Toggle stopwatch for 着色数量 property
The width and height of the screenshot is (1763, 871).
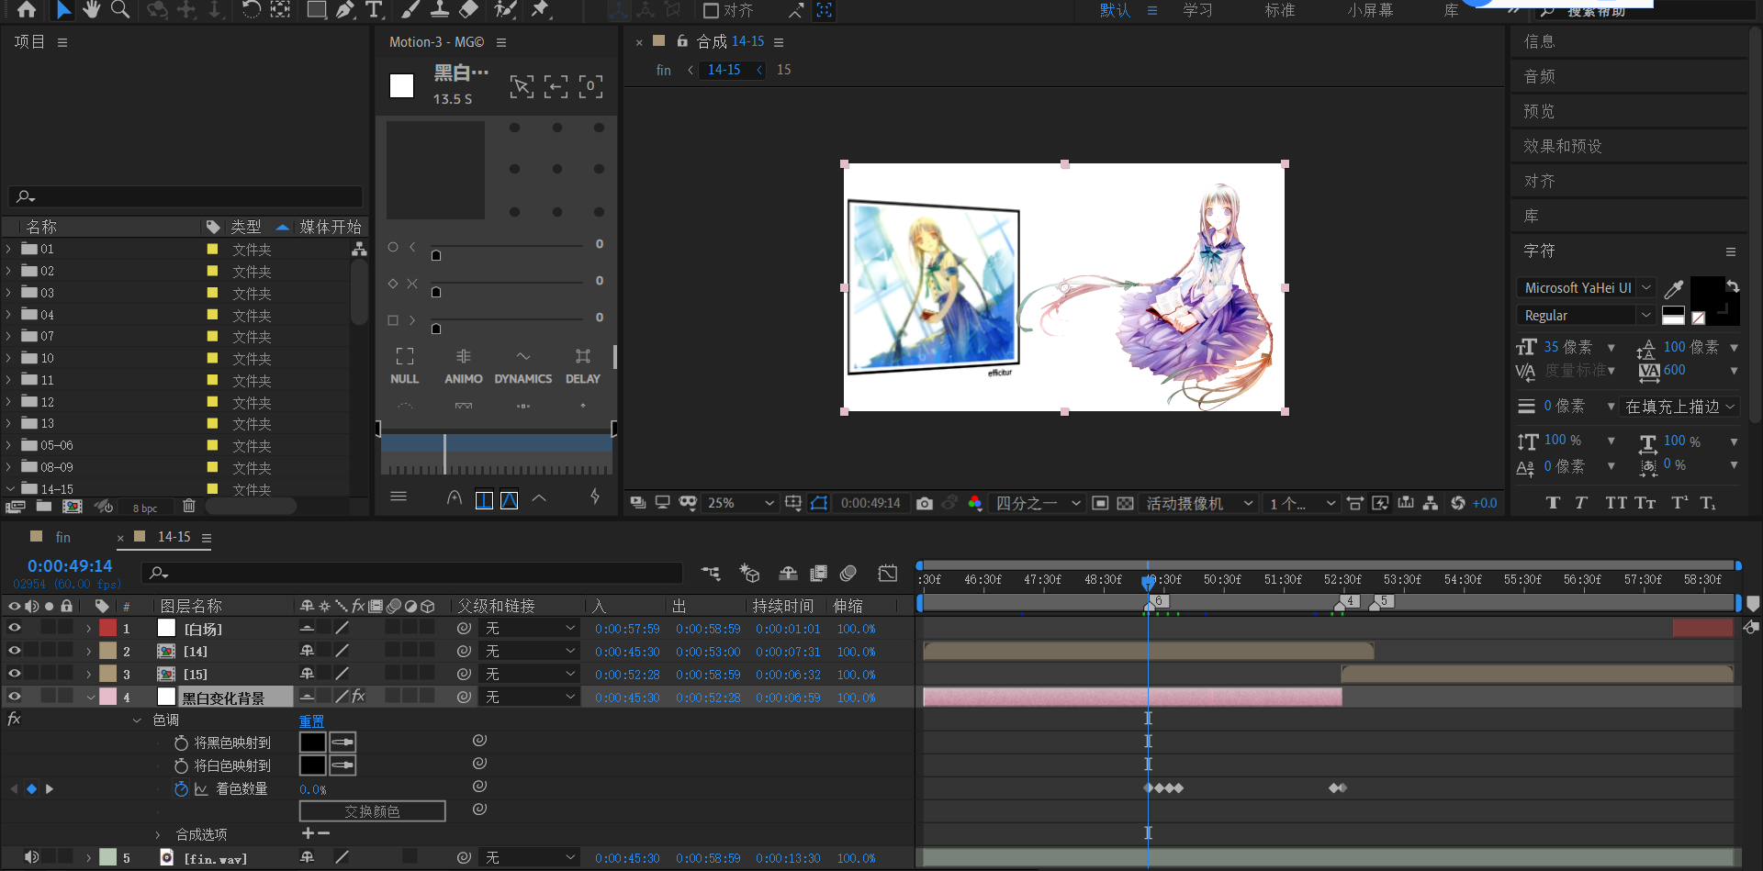(x=181, y=789)
